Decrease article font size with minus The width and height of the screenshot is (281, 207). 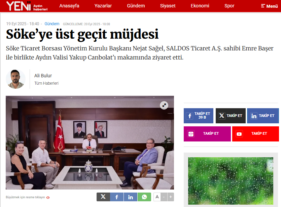tap(164, 197)
